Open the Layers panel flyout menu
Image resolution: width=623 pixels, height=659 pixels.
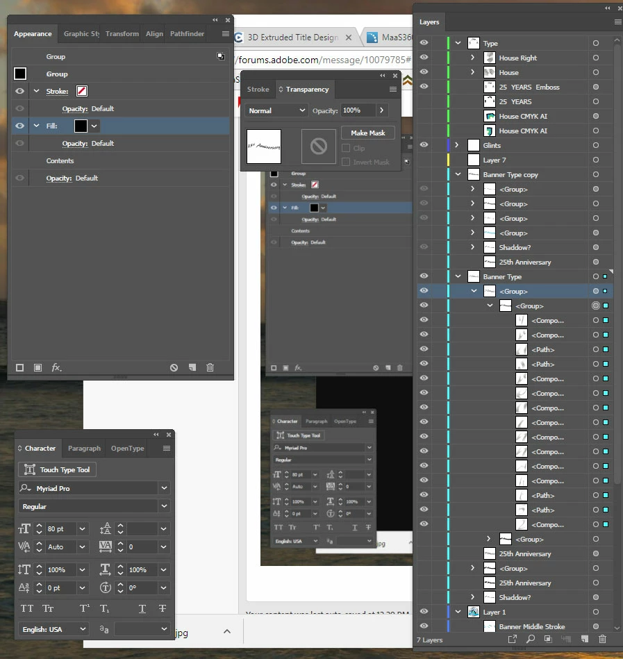(x=618, y=22)
